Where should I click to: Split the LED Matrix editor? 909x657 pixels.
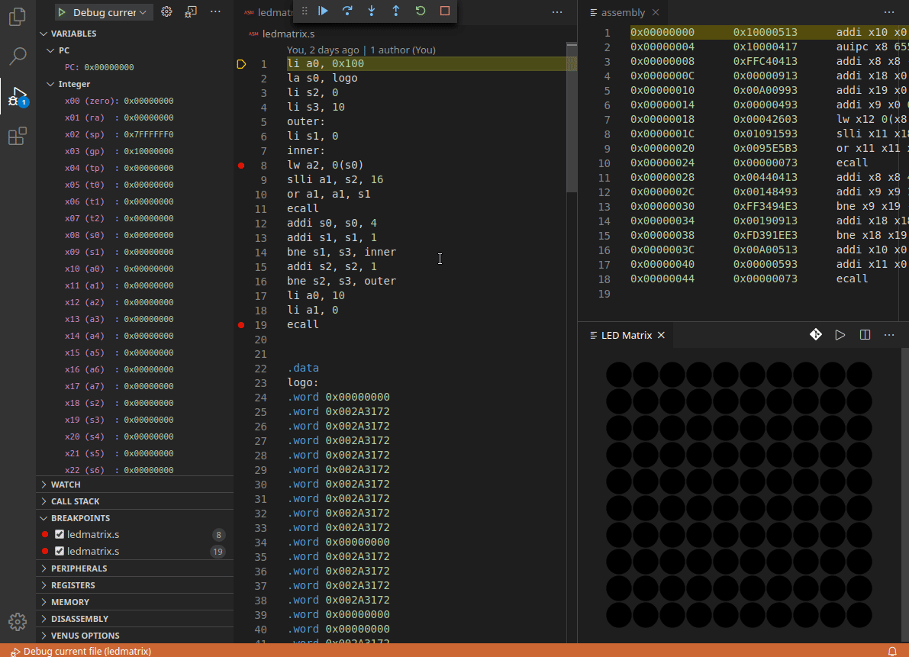(x=865, y=334)
